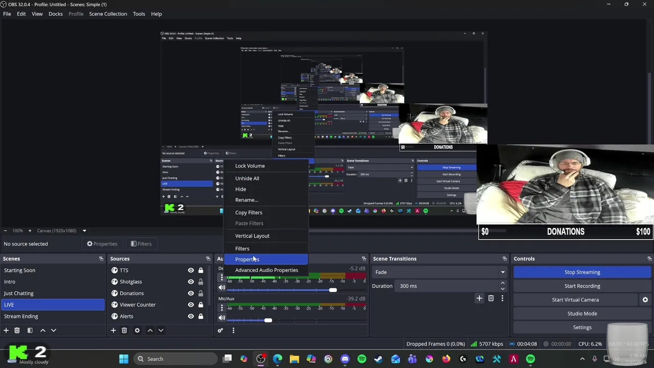
Task: Open source properties gear in Sources toolbar
Action: (x=137, y=330)
